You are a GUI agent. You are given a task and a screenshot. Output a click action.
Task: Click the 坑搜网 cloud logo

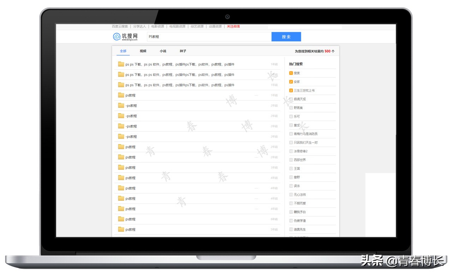click(x=125, y=36)
